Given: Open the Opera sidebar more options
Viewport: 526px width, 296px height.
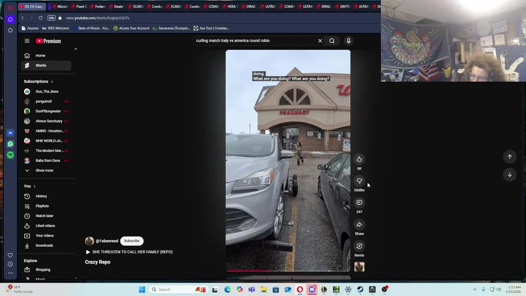Looking at the screenshot, I should point(10,273).
